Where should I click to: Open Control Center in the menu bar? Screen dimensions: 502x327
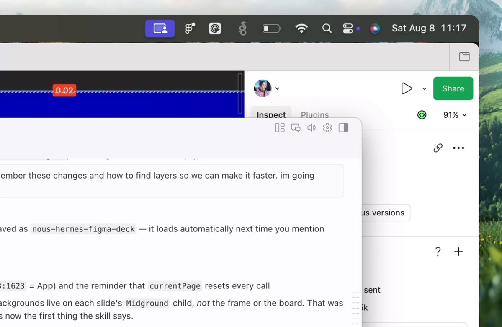(x=348, y=29)
